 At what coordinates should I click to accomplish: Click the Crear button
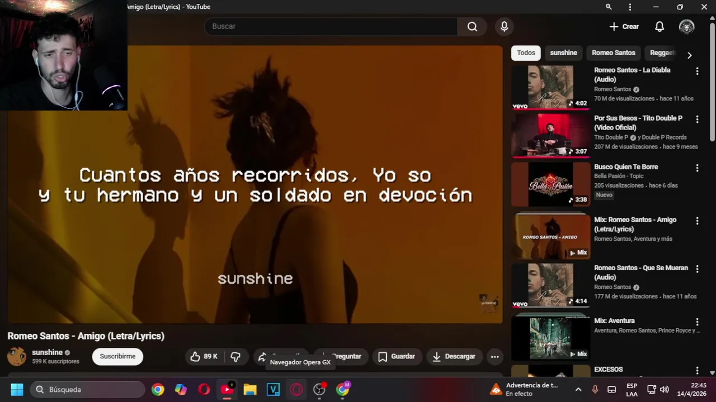624,26
